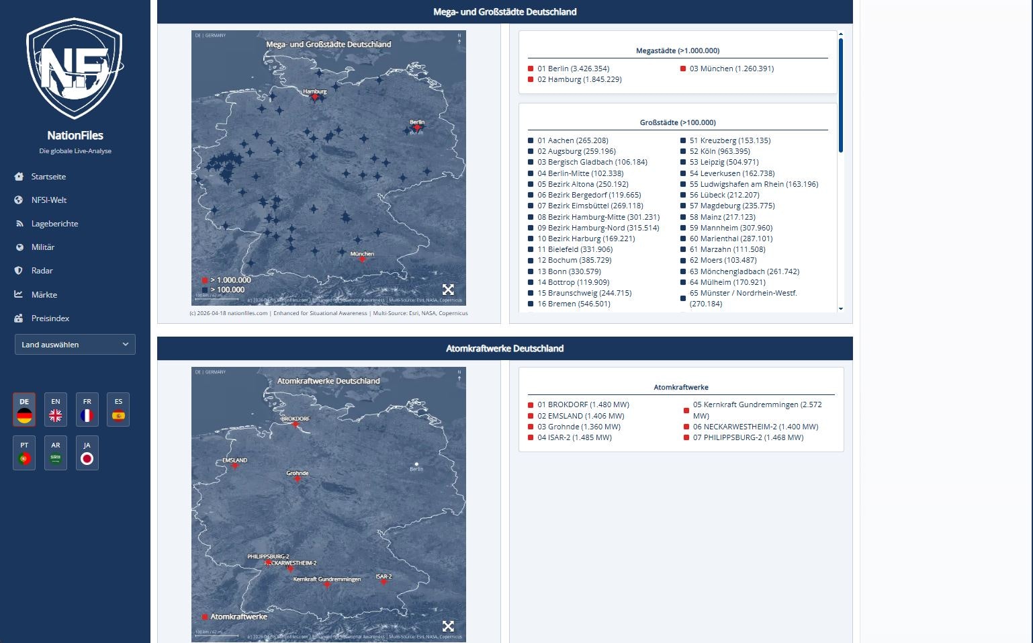Click the 'Großstädte (>100.000)' heading
Image resolution: width=1033 pixels, height=643 pixels.
678,122
